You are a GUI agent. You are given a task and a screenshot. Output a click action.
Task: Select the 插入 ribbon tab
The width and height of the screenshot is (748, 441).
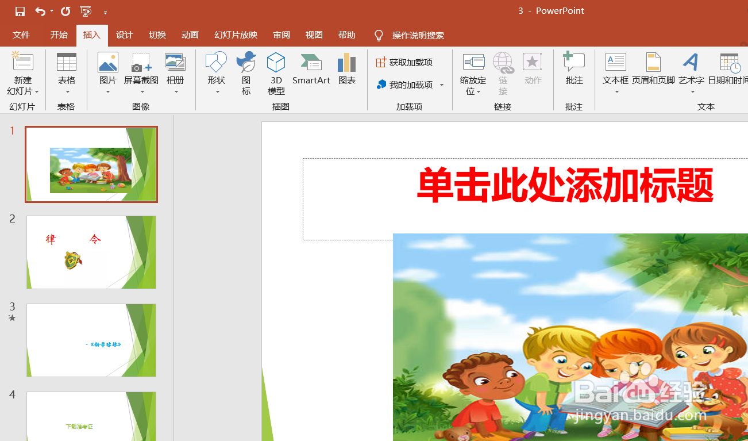[x=92, y=35]
